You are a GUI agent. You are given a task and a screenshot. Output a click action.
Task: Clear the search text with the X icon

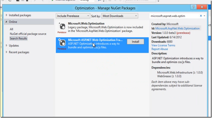pyautogui.click(x=201, y=16)
